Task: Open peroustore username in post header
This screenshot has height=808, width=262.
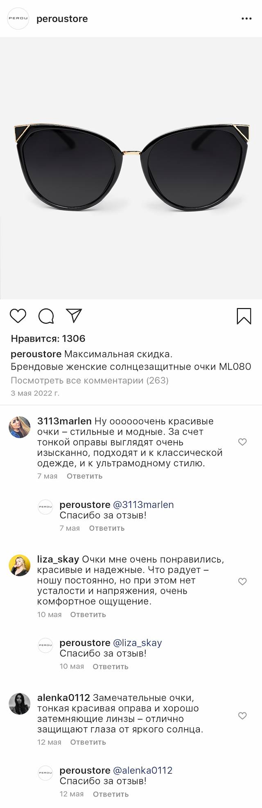Action: (x=62, y=19)
